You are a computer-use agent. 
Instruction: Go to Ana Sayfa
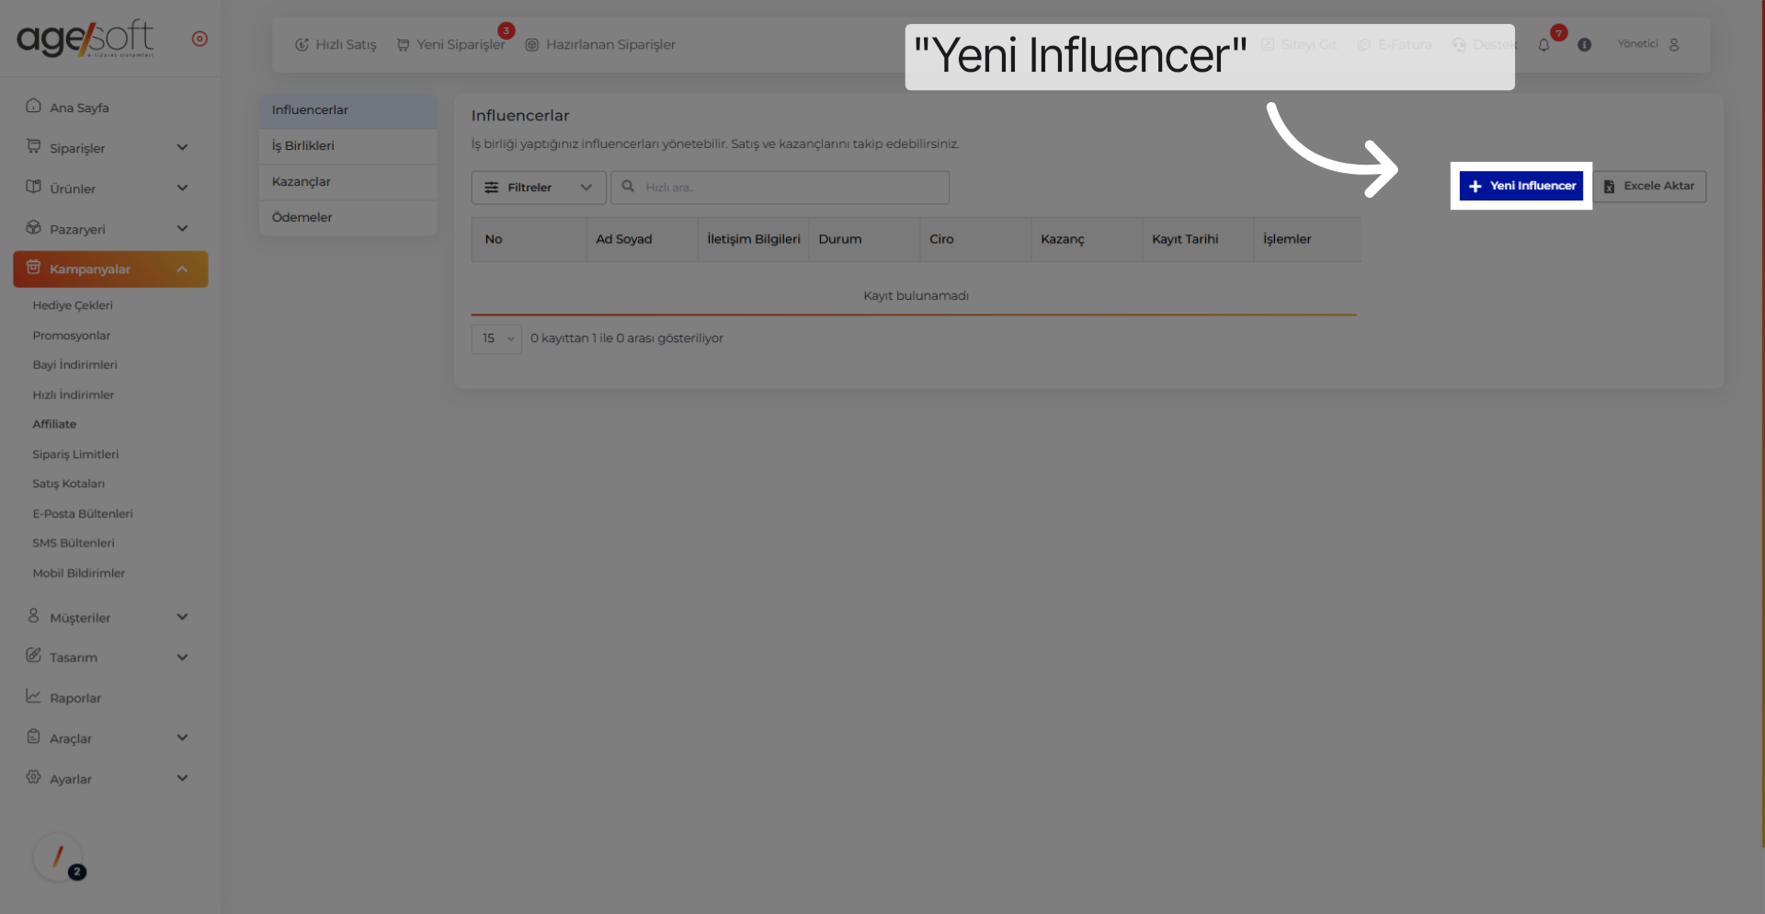pos(79,108)
